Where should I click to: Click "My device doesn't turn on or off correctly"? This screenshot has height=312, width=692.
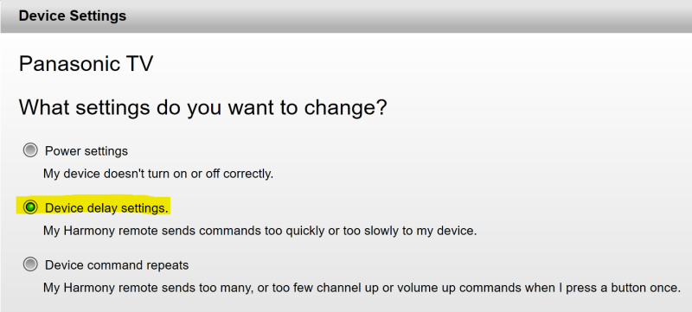[x=158, y=174]
